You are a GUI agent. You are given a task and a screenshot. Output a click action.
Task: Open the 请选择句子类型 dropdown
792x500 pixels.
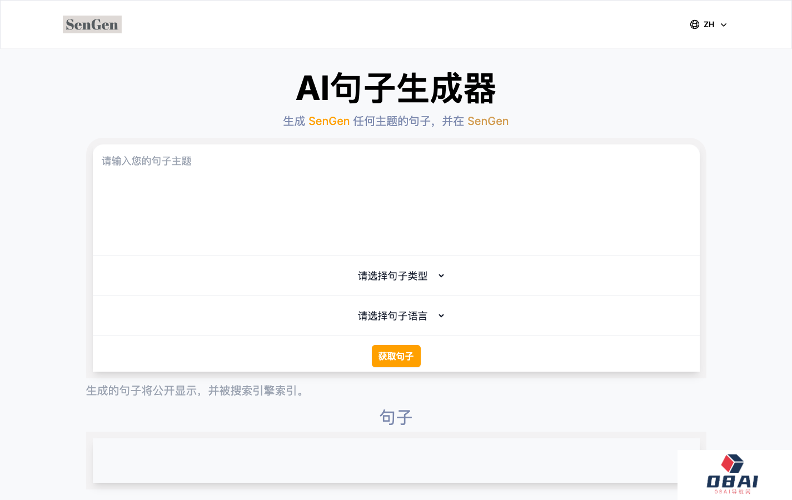(x=393, y=276)
